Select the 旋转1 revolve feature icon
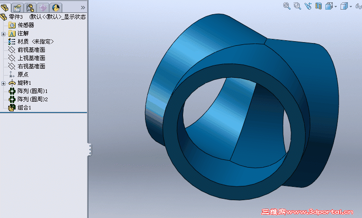 [x=12, y=83]
